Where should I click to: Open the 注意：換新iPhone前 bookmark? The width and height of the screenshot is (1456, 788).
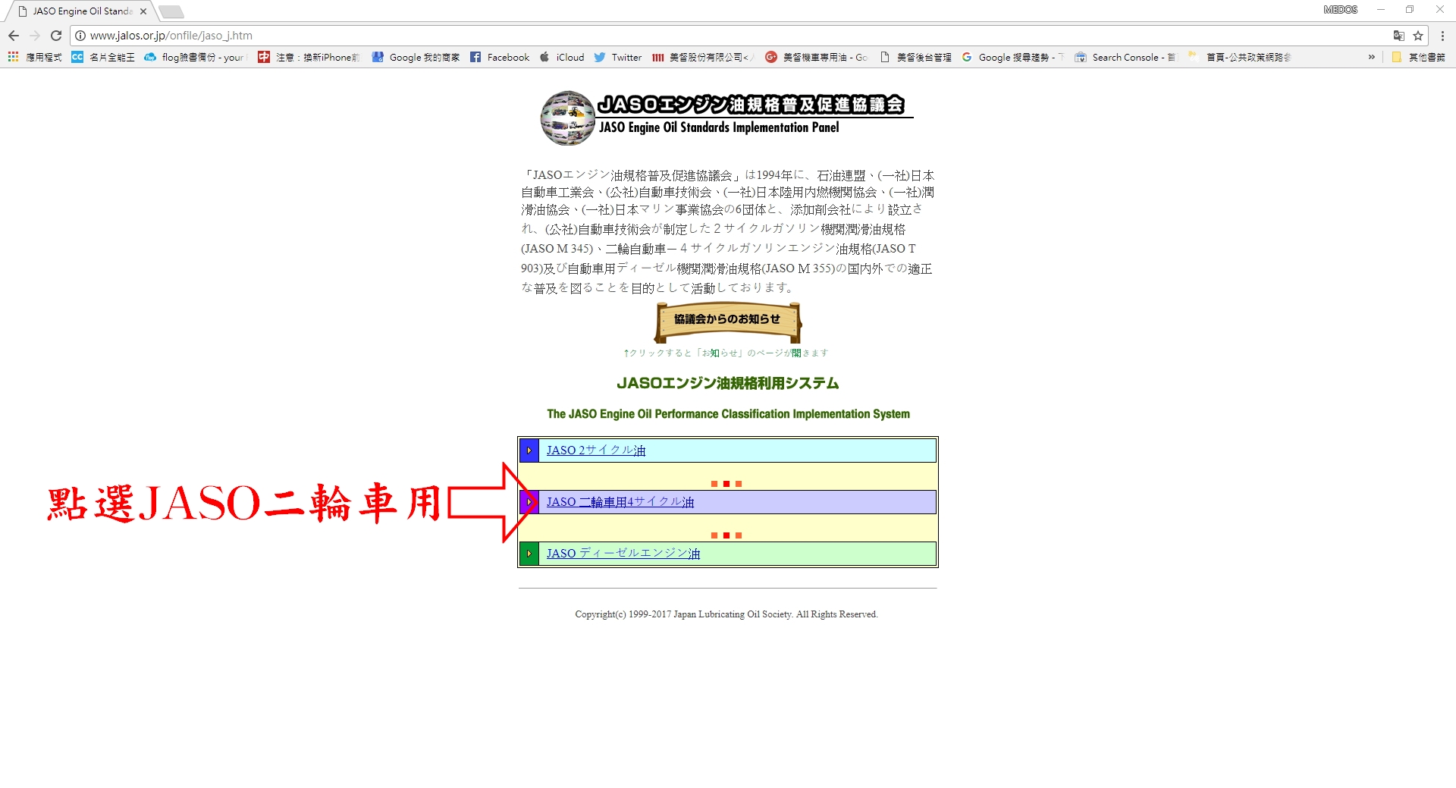click(309, 57)
